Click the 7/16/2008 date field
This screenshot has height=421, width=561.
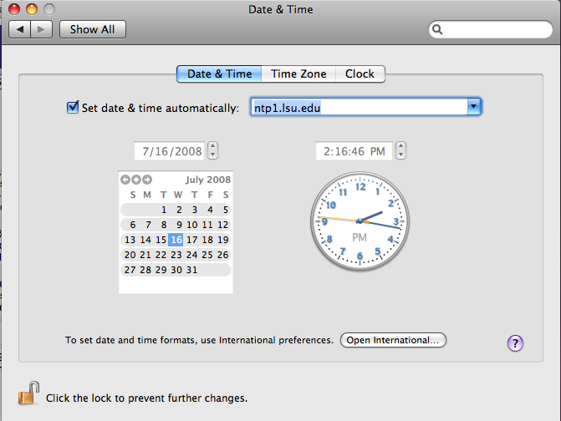(170, 151)
